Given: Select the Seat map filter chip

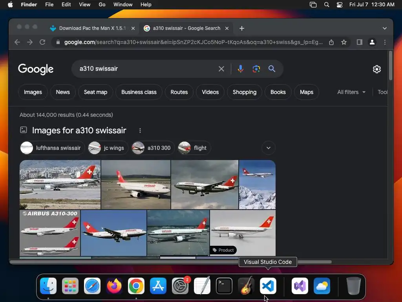Looking at the screenshot, I should (95, 92).
